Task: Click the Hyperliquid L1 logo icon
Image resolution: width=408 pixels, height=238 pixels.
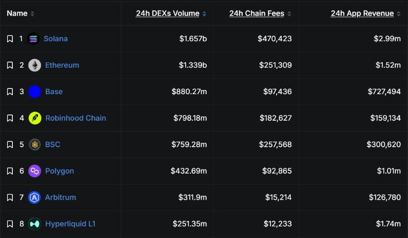Action: click(35, 224)
